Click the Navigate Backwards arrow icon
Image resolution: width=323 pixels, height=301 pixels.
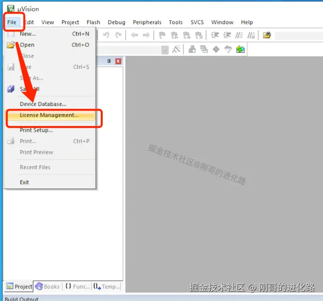point(135,35)
